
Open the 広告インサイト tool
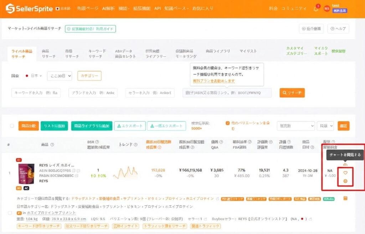click(x=125, y=226)
